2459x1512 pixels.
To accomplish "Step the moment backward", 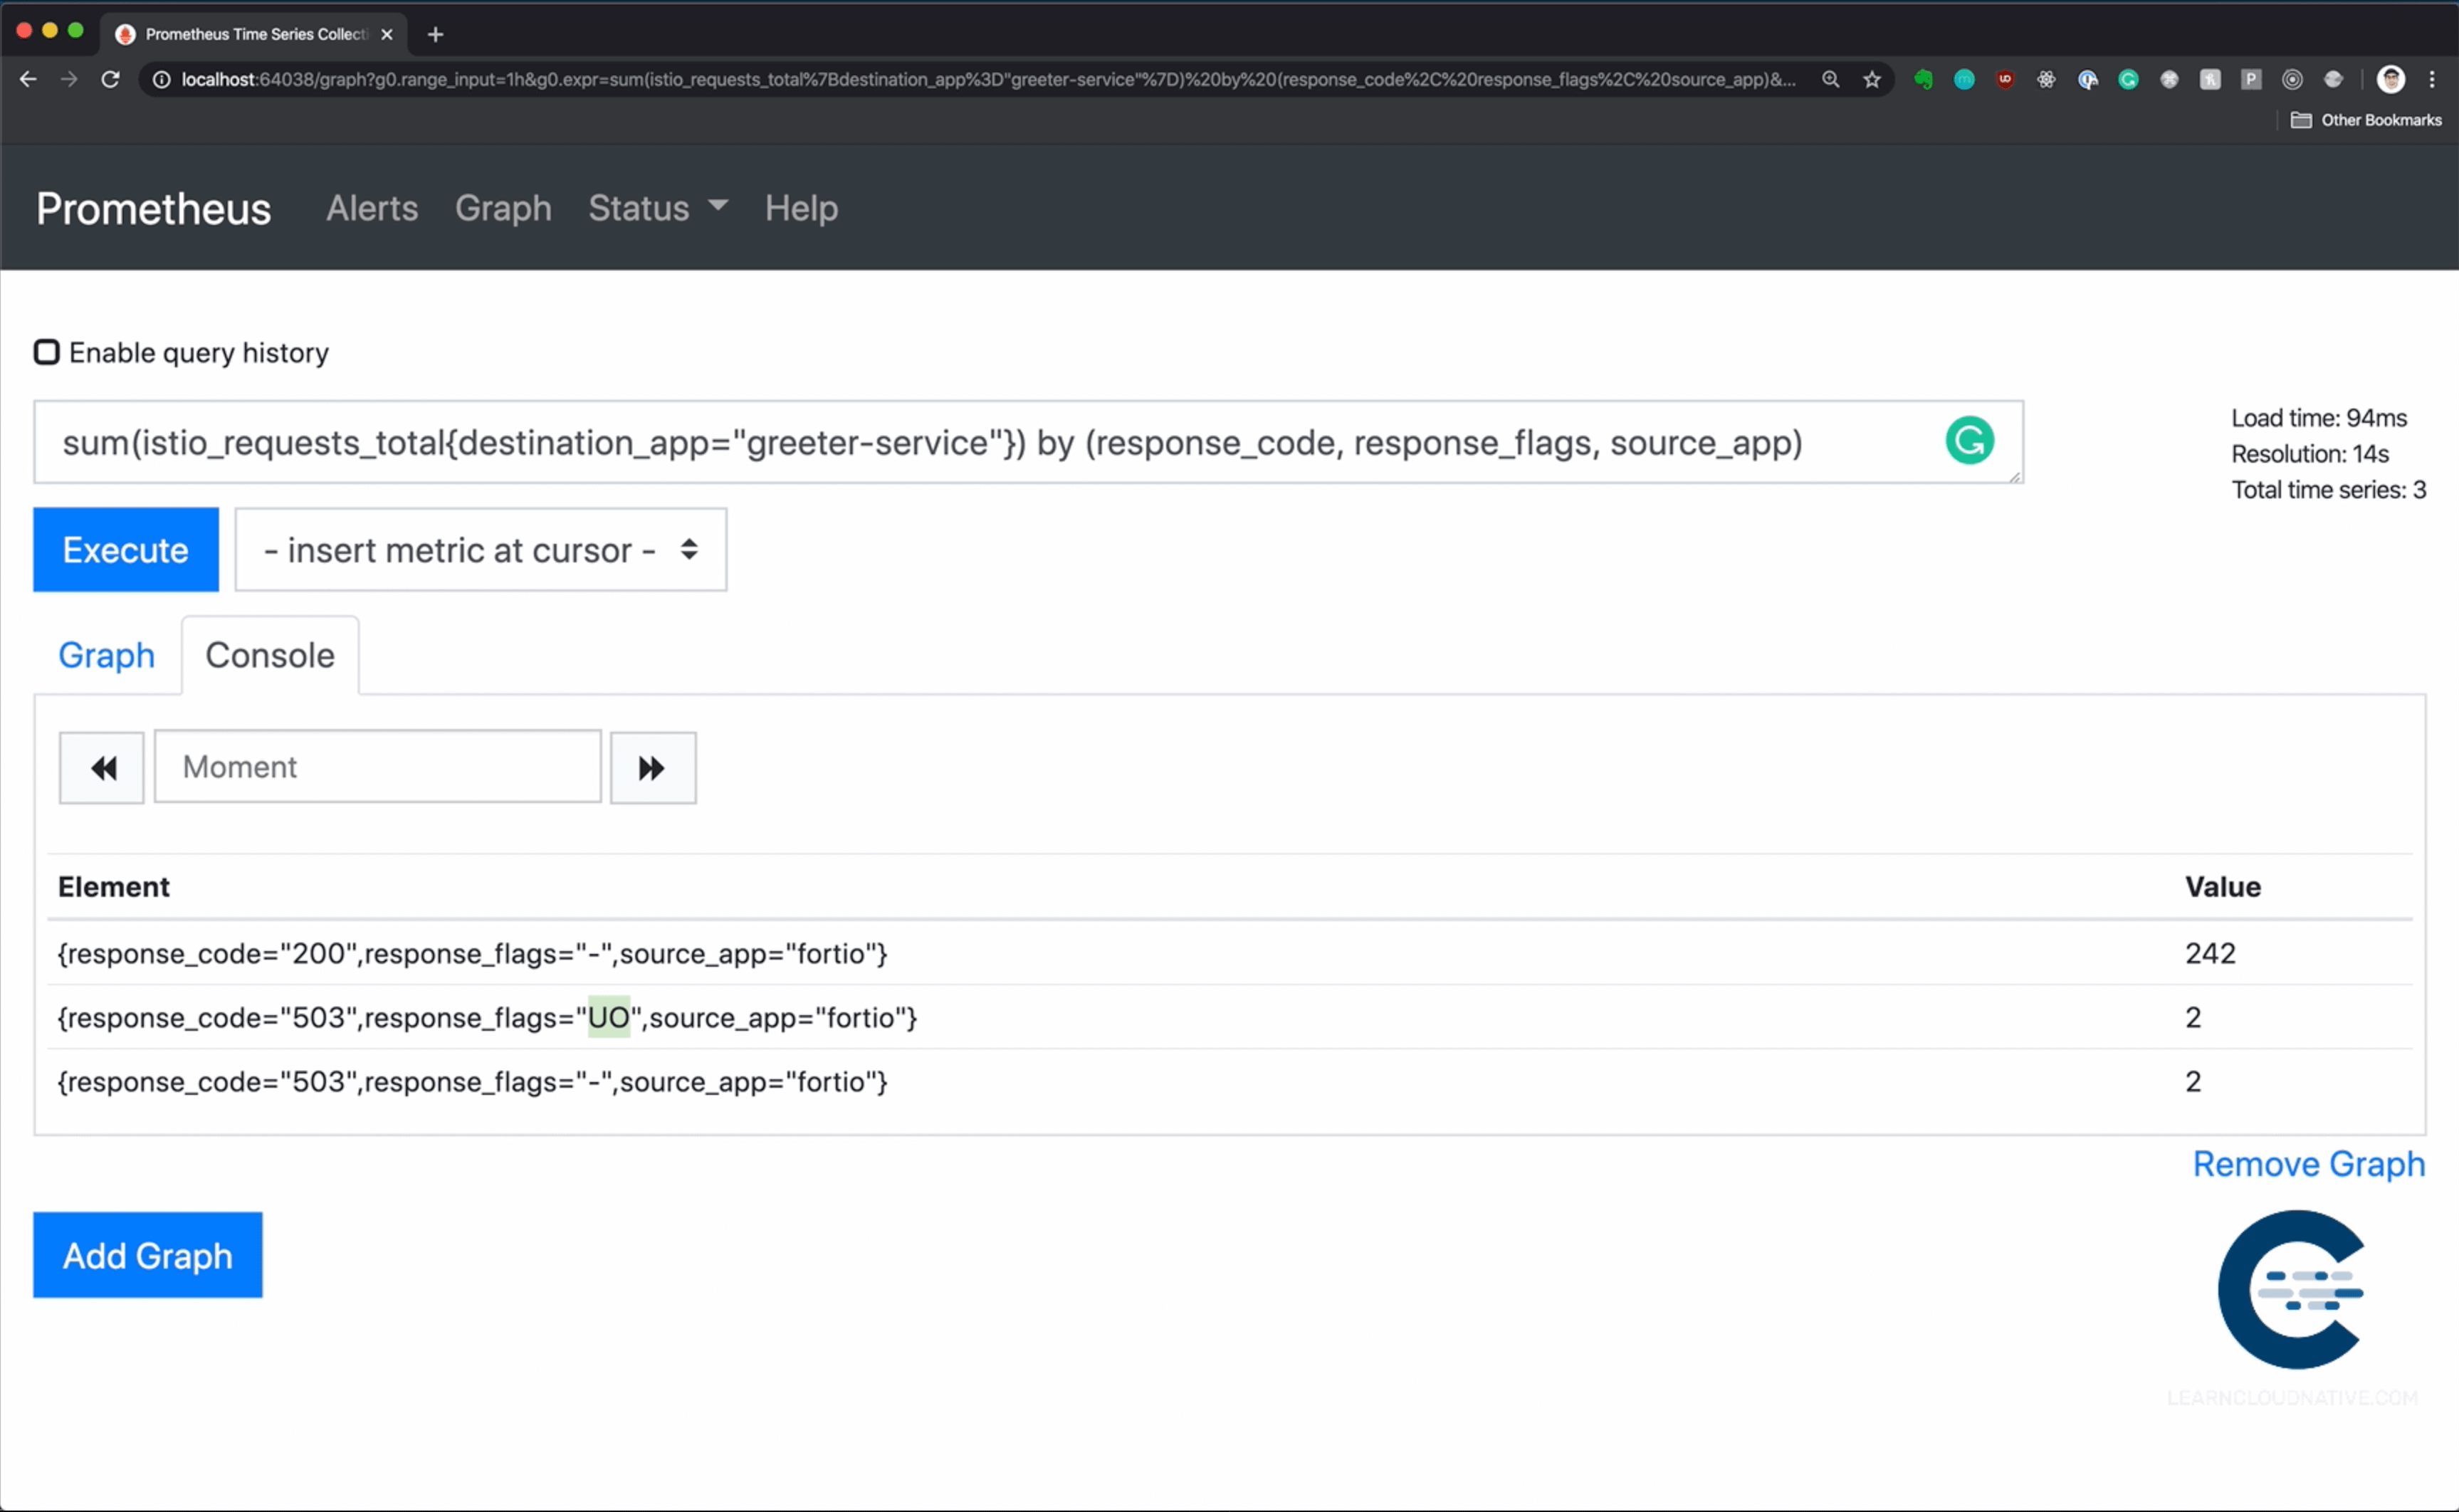I will point(102,767).
